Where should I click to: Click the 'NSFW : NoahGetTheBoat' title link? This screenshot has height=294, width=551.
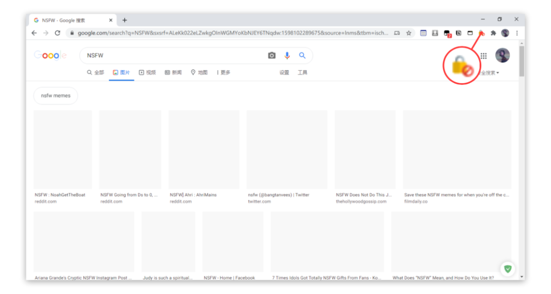[60, 195]
